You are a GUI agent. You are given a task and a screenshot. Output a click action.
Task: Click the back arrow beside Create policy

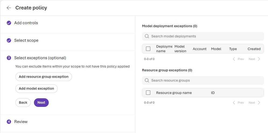click(x=9, y=8)
